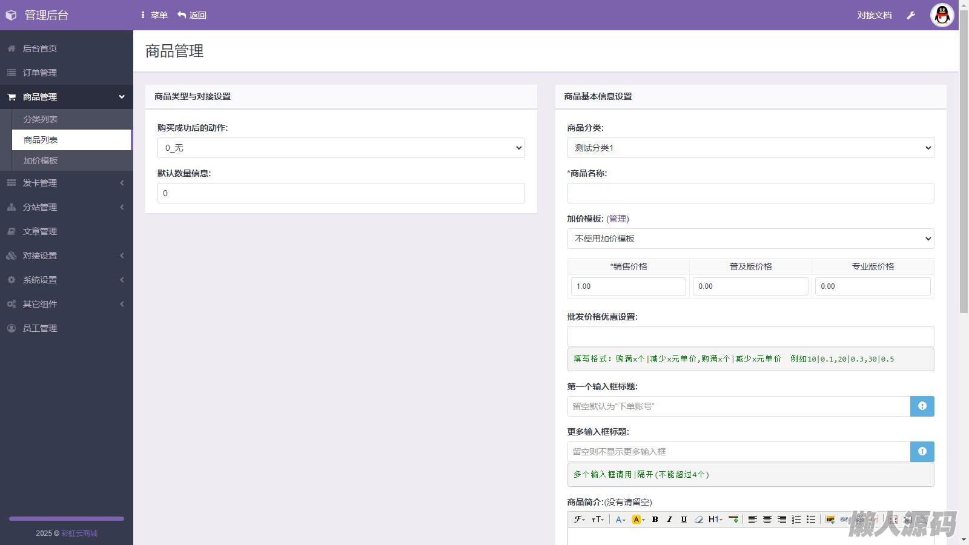This screenshot has width=969, height=545.
Task: Click the 管理 link beside 加价模板
Action: (618, 219)
